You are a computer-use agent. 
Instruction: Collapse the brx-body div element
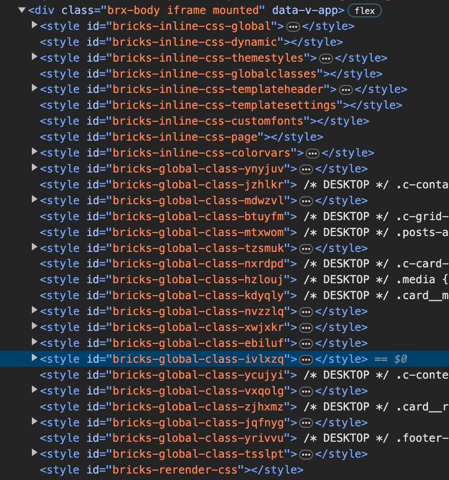[x=22, y=9]
